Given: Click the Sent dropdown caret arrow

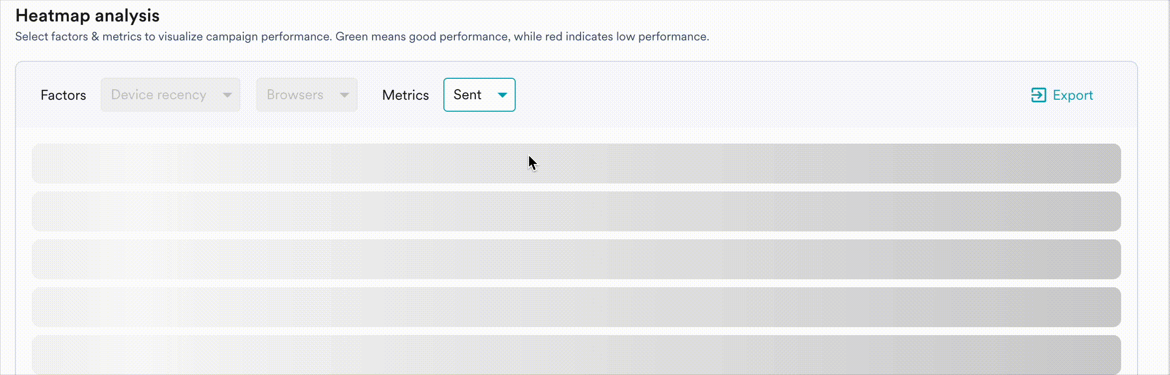Looking at the screenshot, I should pyautogui.click(x=502, y=95).
